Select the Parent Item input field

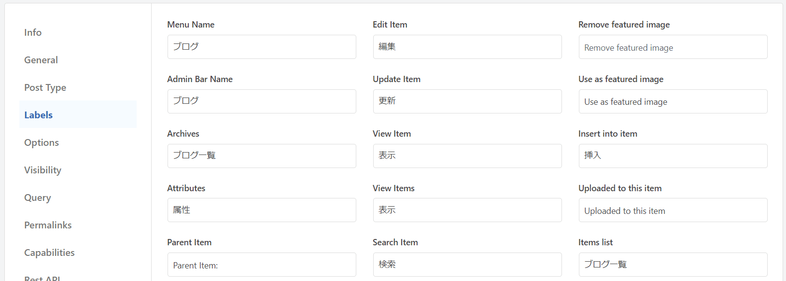click(x=261, y=265)
